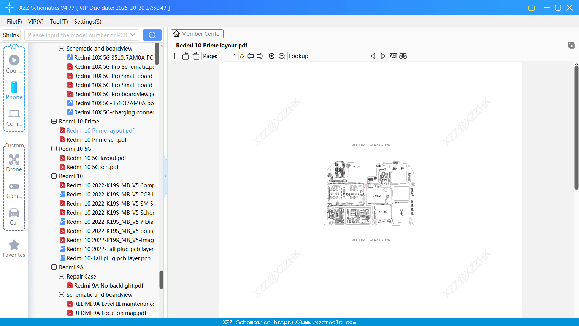Viewport: 579px width, 326px height.
Task: Switch to the Redmi 10 Prime layout.pdf tab
Action: click(x=211, y=45)
